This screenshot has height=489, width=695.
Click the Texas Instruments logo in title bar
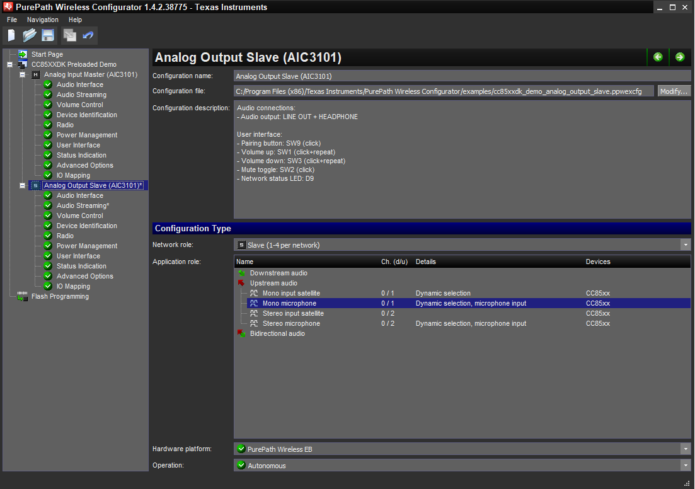8,7
